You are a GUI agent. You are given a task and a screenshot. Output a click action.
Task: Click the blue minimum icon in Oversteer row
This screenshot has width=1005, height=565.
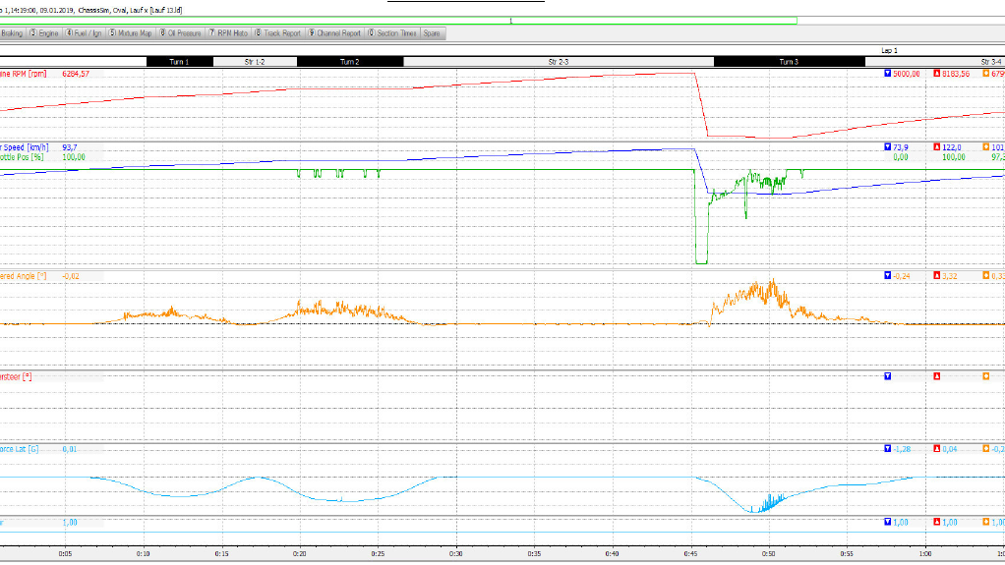[x=888, y=376]
